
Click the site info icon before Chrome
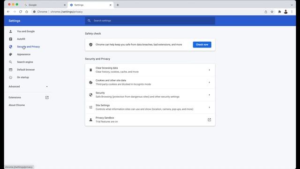click(34, 12)
